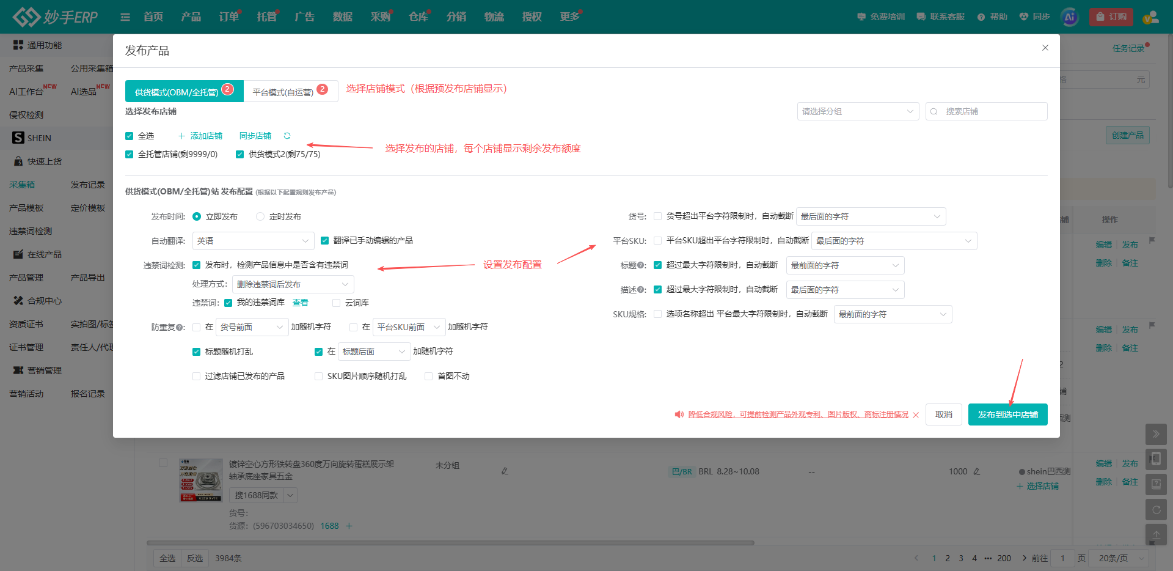Viewport: 1173px width, 571px height.
Task: Open the 货号前面 dropdown
Action: 252,327
